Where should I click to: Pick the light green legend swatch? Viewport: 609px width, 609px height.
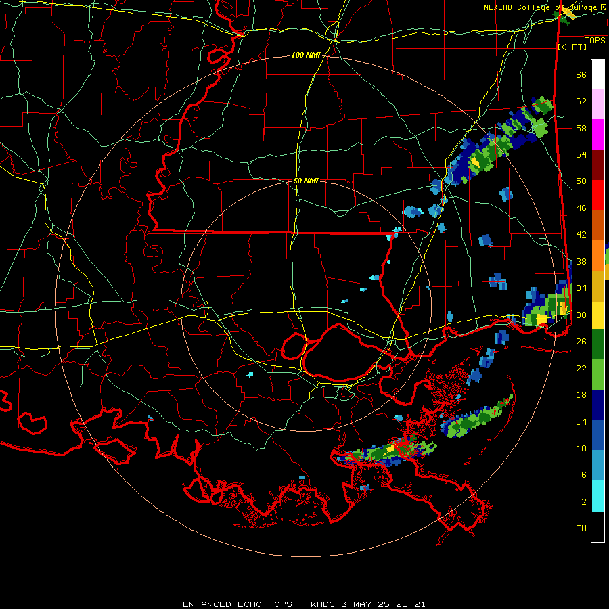[x=597, y=375]
